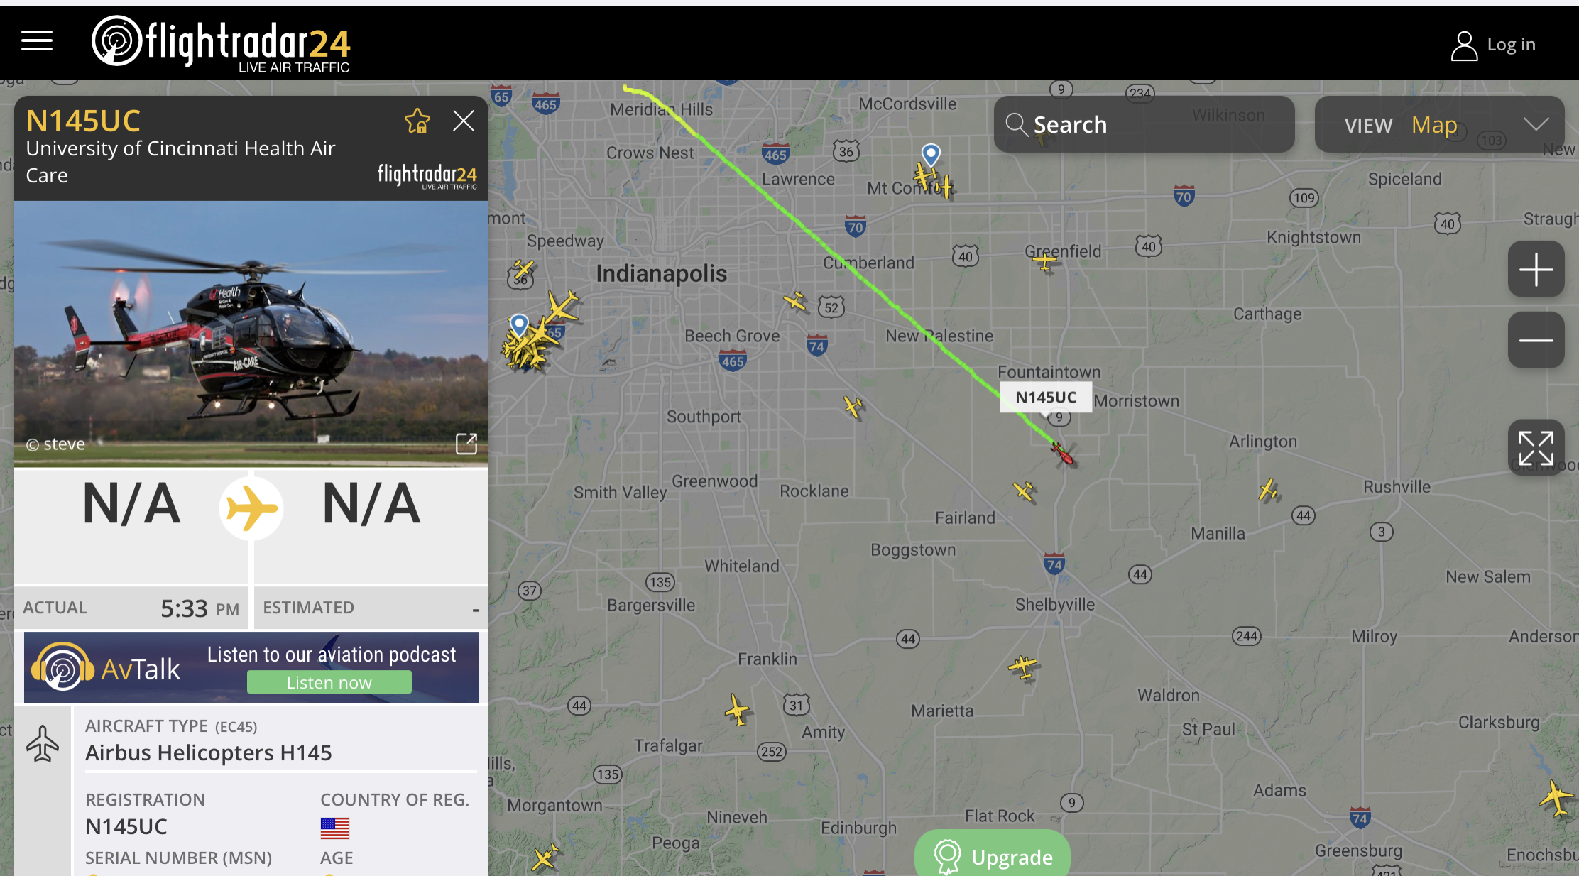1579x876 pixels.
Task: Click Listen now on AvTalk banner
Action: tap(329, 682)
